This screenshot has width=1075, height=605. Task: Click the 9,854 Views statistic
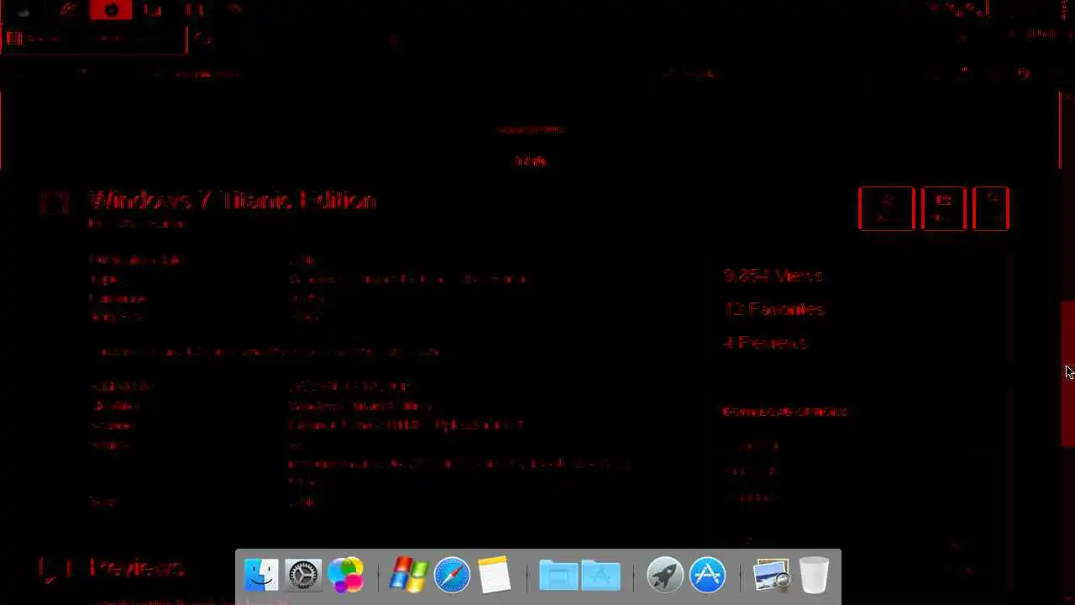tap(773, 276)
